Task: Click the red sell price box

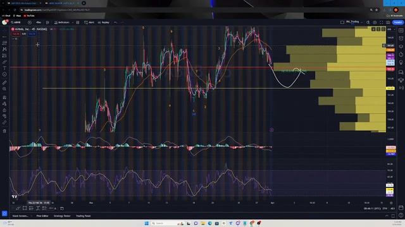Action: [x=16, y=34]
